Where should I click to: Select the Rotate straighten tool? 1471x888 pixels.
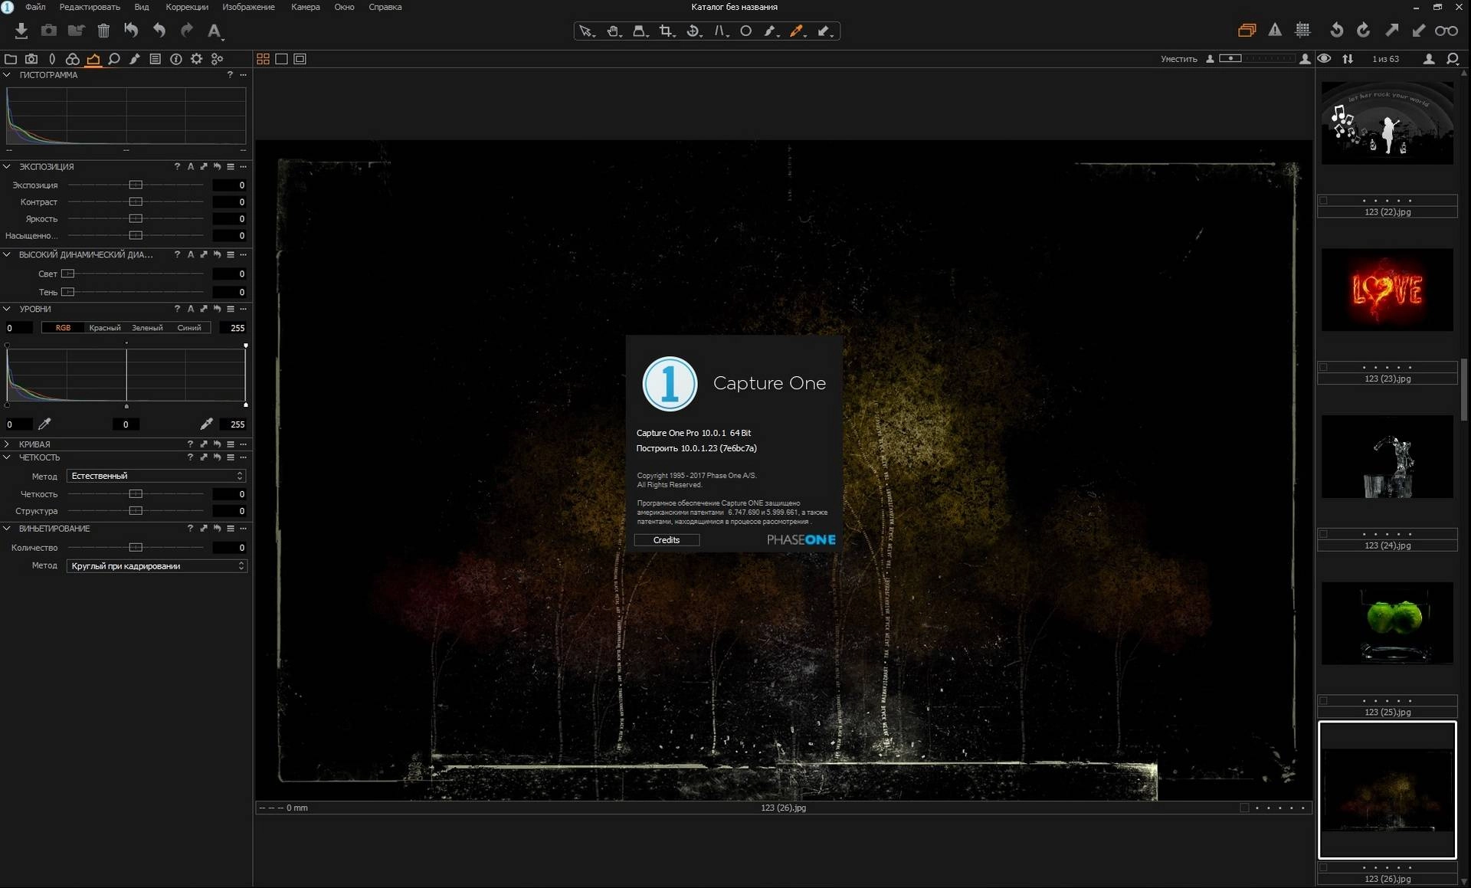(693, 31)
